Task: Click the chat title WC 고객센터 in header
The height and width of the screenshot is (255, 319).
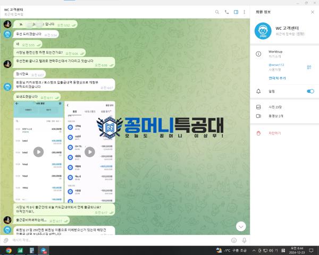Action: click(x=14, y=10)
